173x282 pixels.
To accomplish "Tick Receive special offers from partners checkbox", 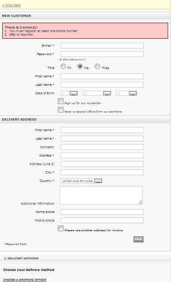I will 60,109.
